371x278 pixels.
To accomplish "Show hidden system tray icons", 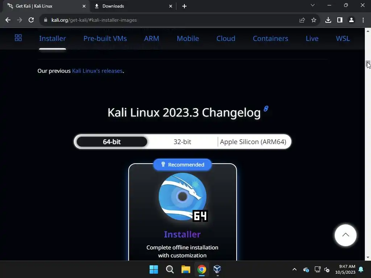I will [x=295, y=269].
